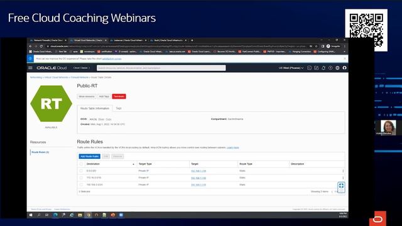Screen dimensions: 402x226
Task: Open the Learn more link under Route Rules
Action: (x=233, y=148)
